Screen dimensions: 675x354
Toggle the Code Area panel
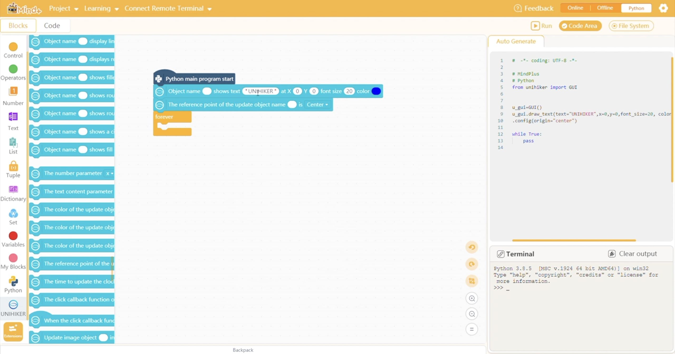pos(580,26)
